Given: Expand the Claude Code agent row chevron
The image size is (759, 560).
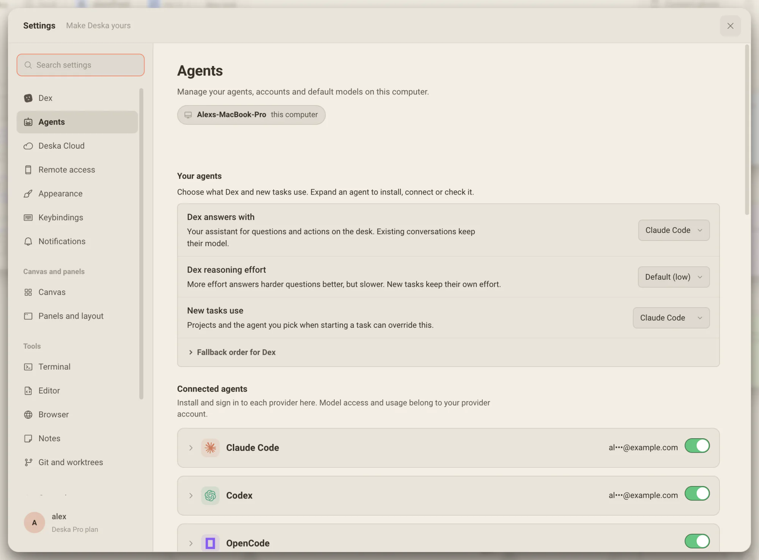Looking at the screenshot, I should point(191,448).
